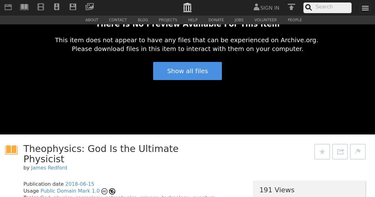Viewport: 375px width, 197px height.
Task: Click the texts mediatype book icon beside title
Action: pos(11,150)
